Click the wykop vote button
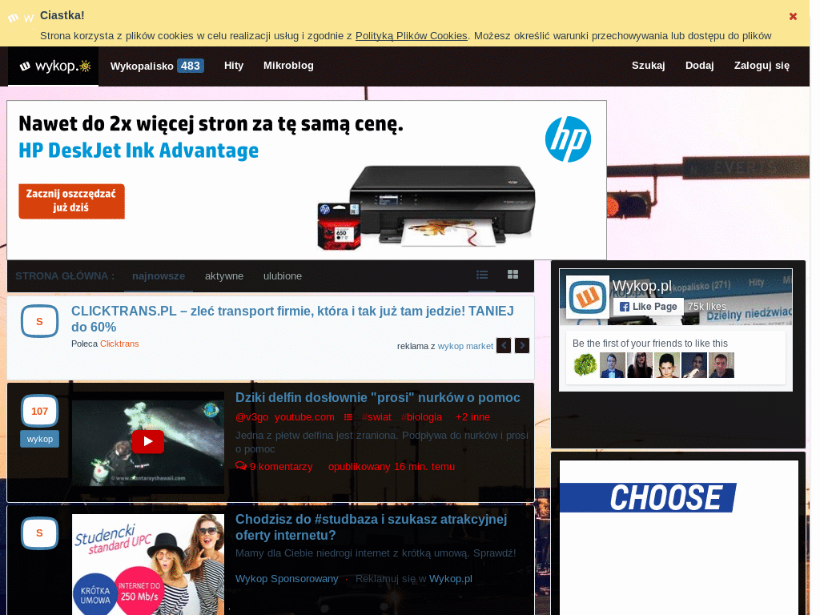Viewport: 820px width, 615px height. point(40,440)
